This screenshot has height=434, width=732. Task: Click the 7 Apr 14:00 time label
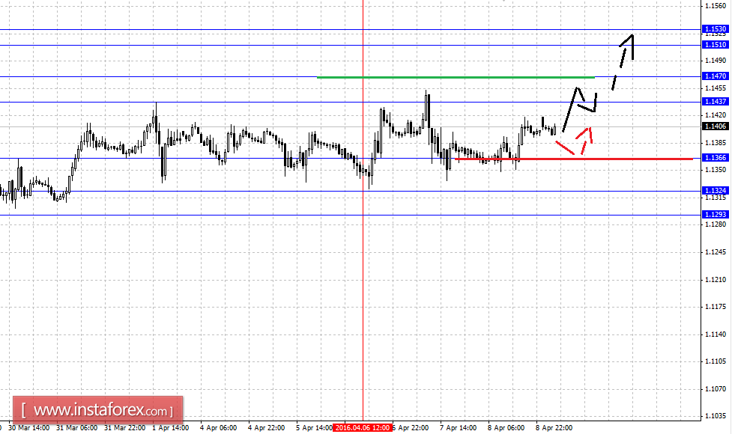coord(458,427)
